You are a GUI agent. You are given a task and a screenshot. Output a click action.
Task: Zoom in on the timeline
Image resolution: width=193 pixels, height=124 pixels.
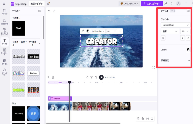(143, 118)
